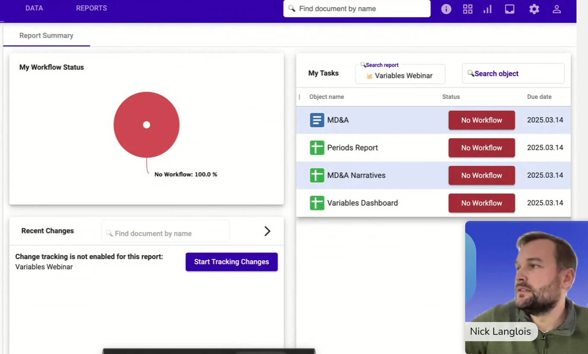Click the info icon in top bar
Image resolution: width=588 pixels, height=354 pixels.
[x=446, y=9]
